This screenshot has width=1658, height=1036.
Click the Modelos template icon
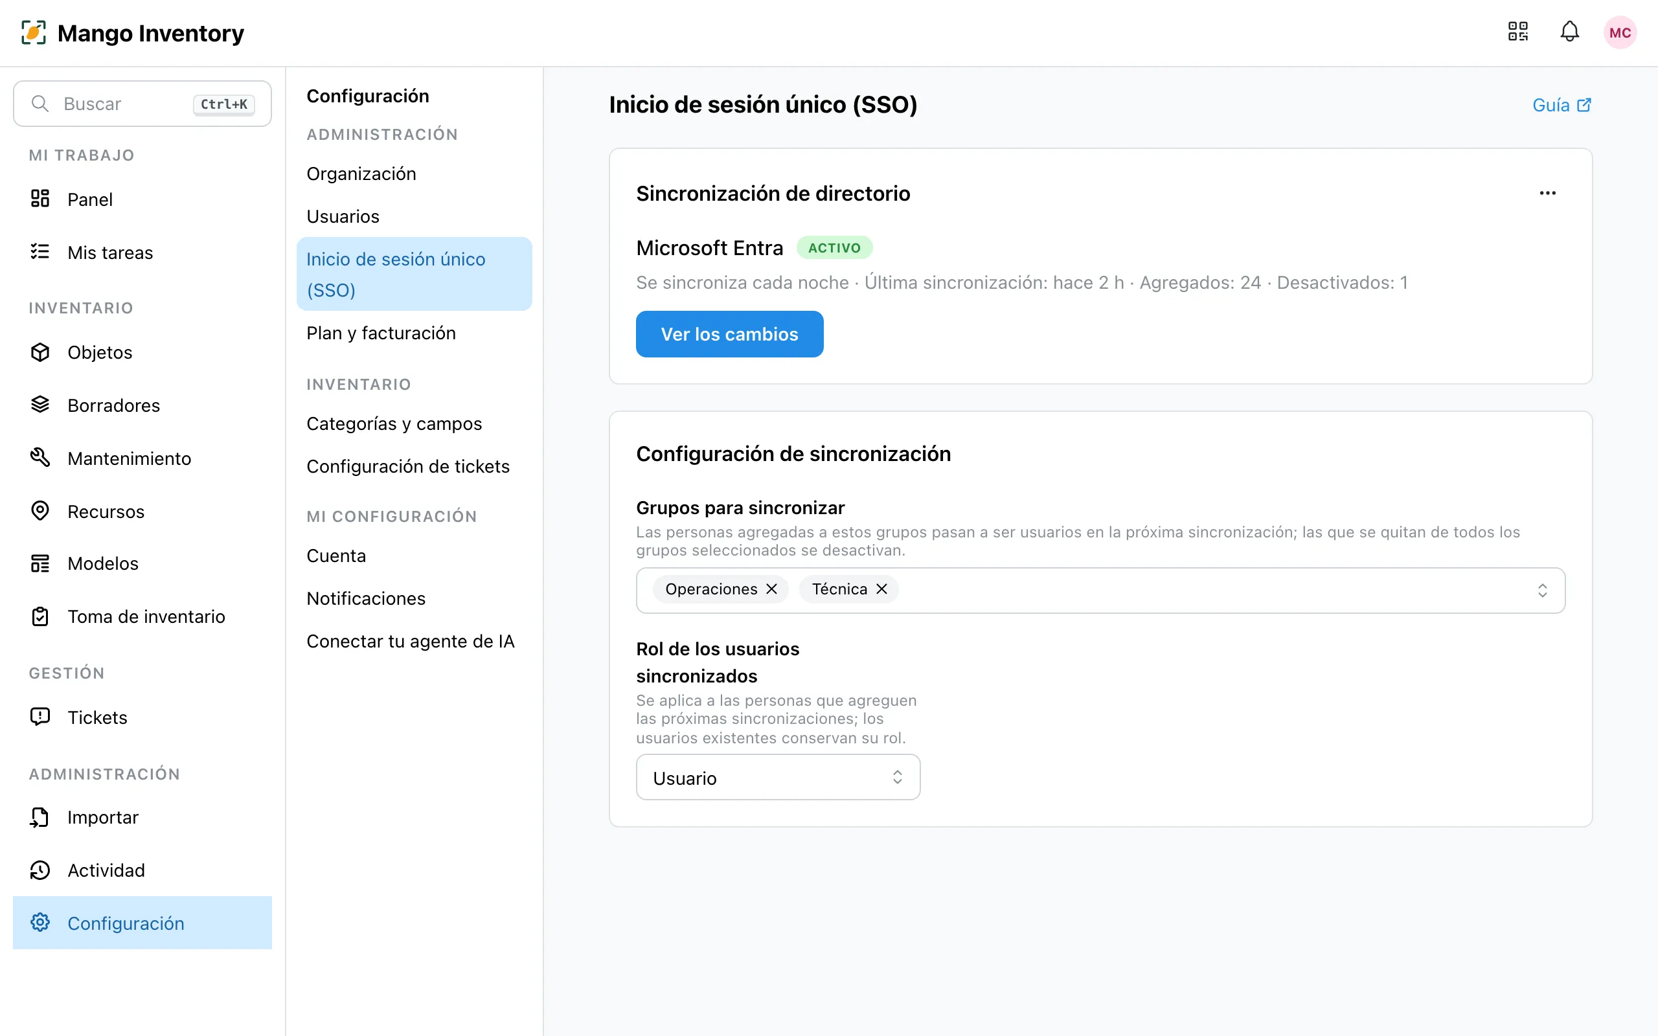pos(40,563)
